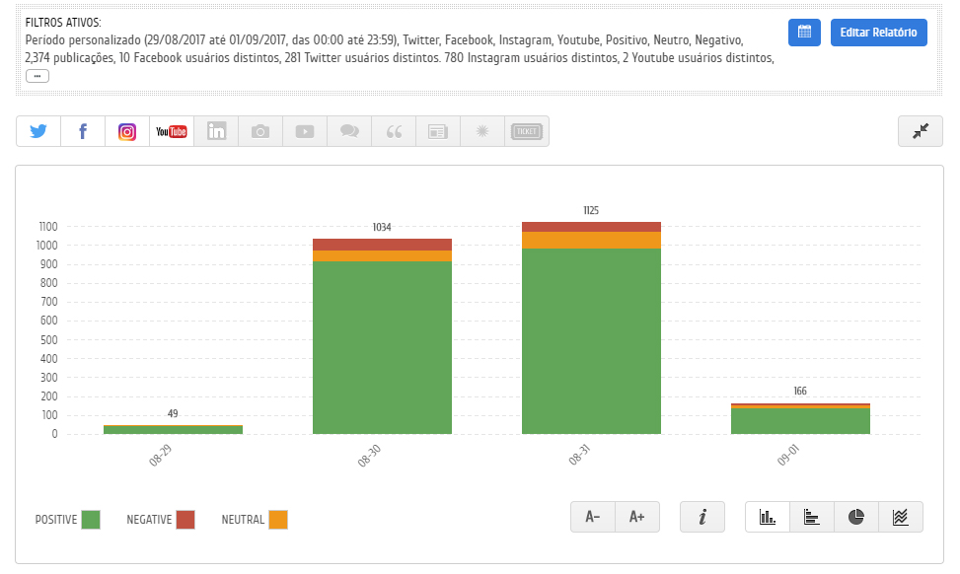Screen dimensions: 960x574
Task: Enable the quotation marks source icon
Action: click(x=394, y=131)
